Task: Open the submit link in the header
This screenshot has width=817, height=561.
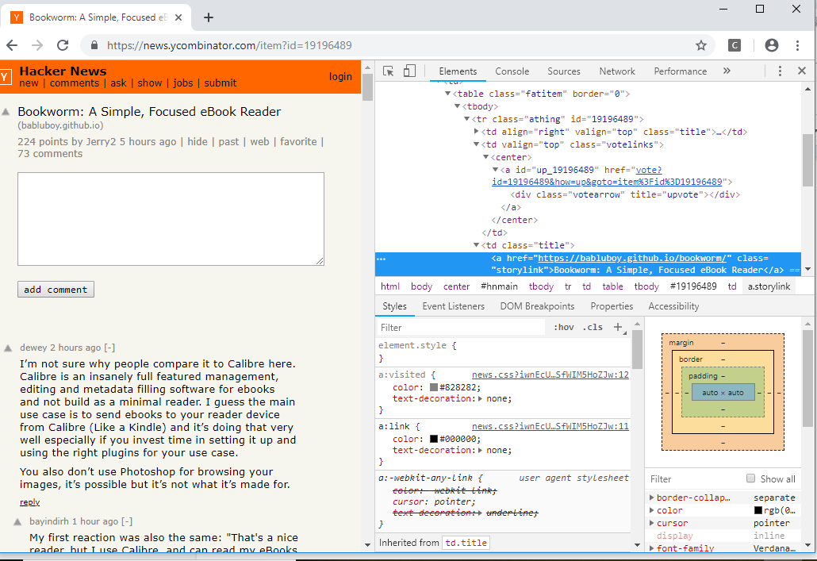Action: click(x=220, y=83)
